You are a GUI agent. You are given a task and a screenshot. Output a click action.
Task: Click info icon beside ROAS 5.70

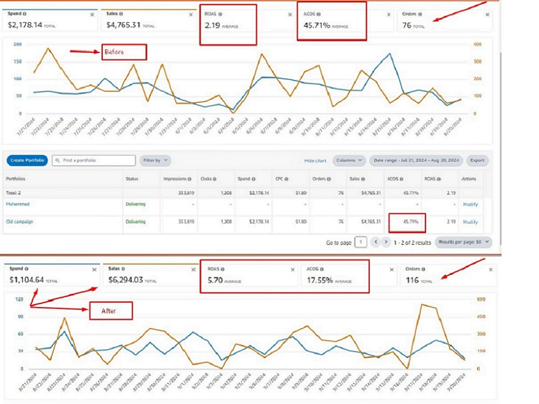[223, 269]
